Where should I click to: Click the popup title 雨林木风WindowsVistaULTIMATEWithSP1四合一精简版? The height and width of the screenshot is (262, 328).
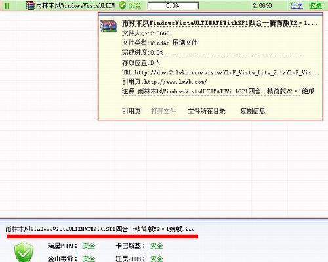pos(220,23)
